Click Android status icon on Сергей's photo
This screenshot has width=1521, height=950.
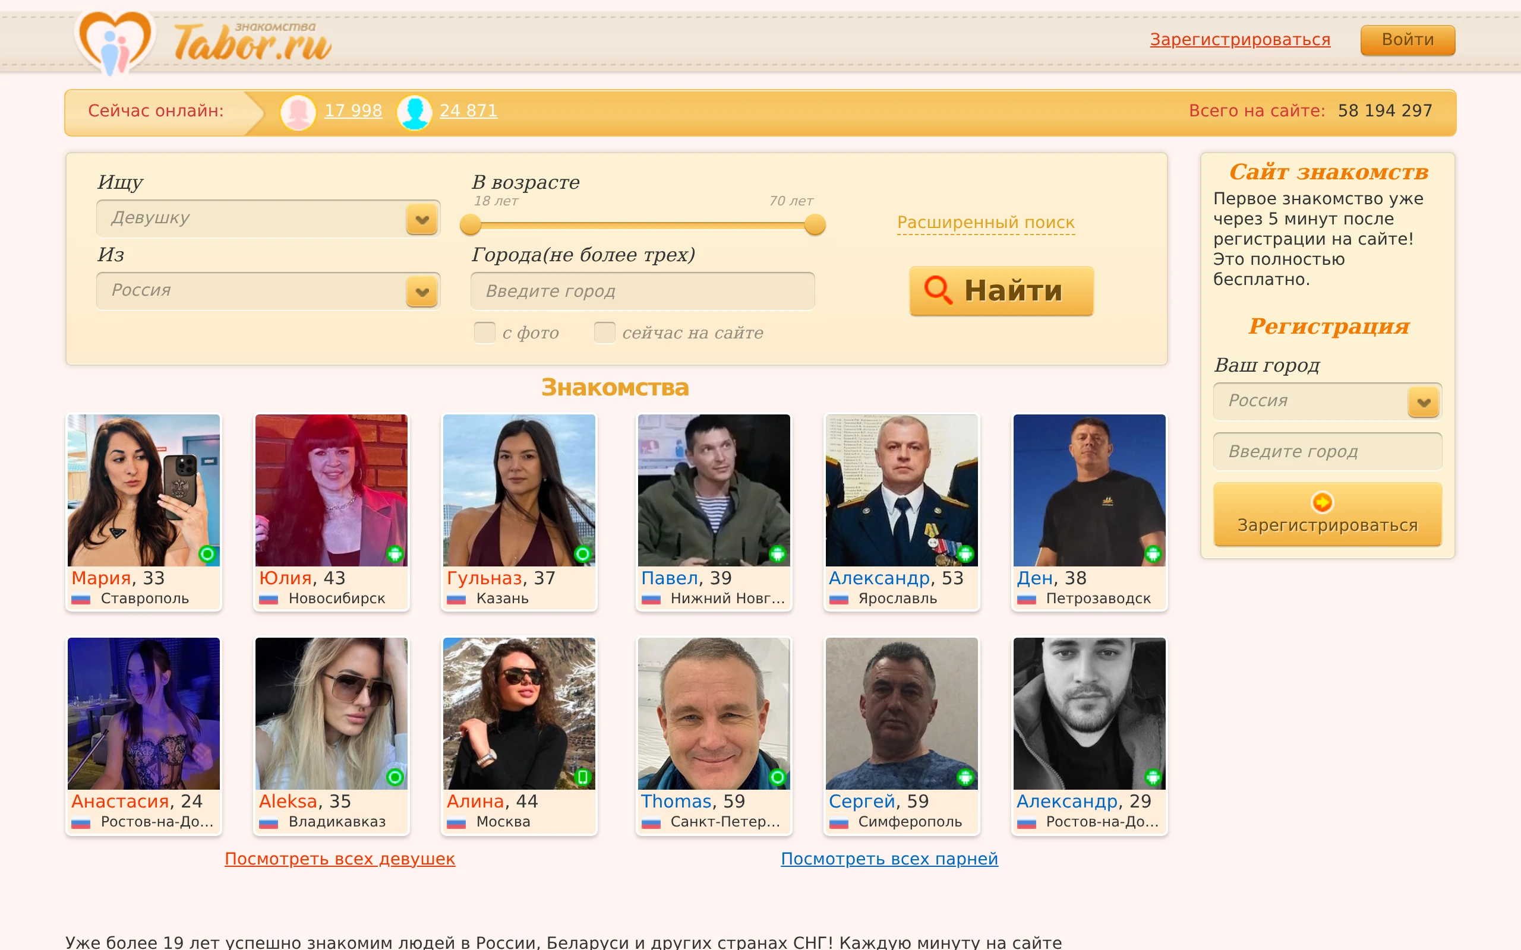[965, 777]
